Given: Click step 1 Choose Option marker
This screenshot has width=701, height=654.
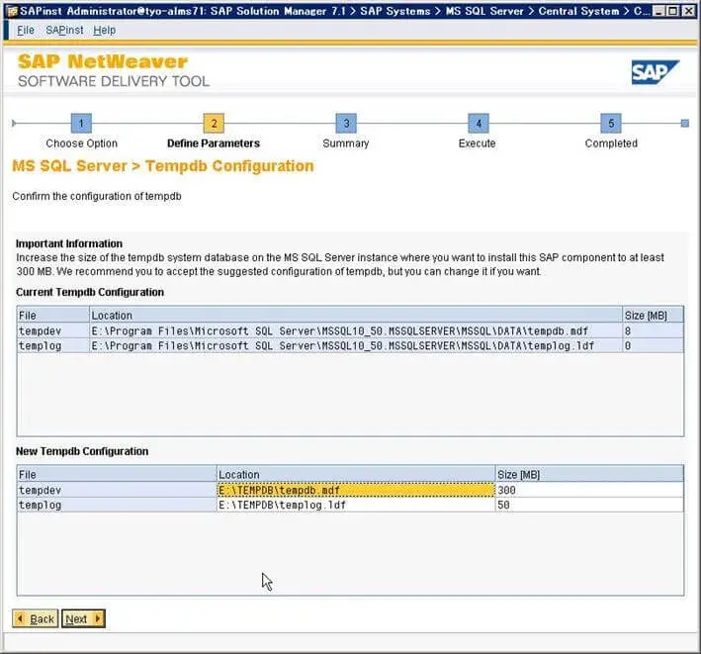Looking at the screenshot, I should pos(81,123).
